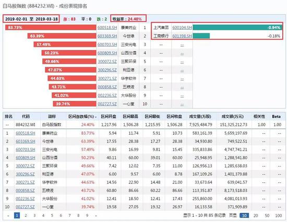Screen dimensions: 287x222
Task: Sort by 代码 column header
Action: [26, 116]
